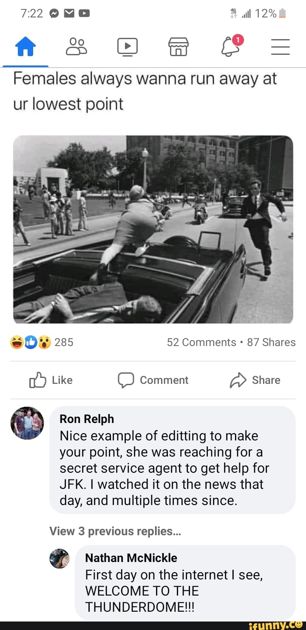This screenshot has width=306, height=630.
Task: View the 285 post reactions
Action: click(42, 342)
